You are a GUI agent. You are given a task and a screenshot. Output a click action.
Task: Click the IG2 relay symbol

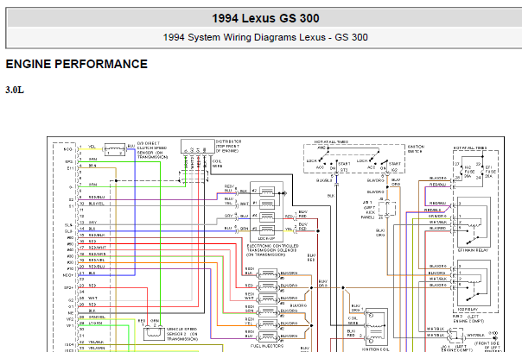tap(474, 283)
